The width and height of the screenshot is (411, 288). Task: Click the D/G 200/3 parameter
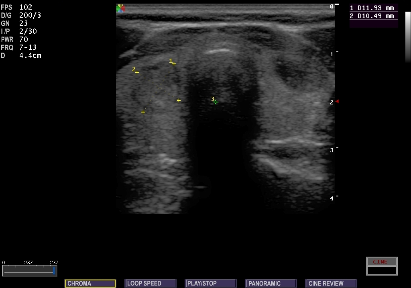(x=21, y=15)
